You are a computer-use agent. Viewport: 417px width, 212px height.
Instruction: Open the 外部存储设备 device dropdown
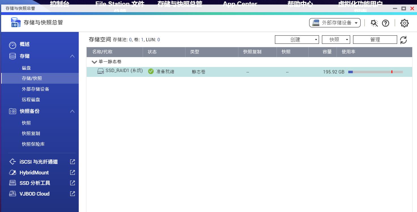[335, 23]
